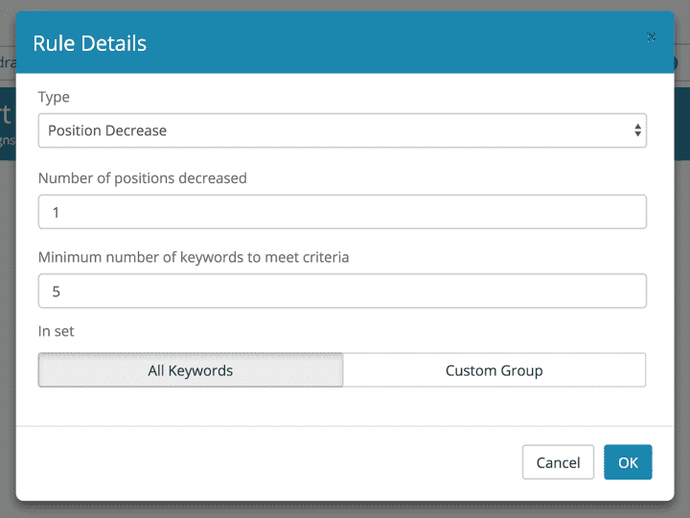Switch the set to Custom Group

(x=494, y=370)
